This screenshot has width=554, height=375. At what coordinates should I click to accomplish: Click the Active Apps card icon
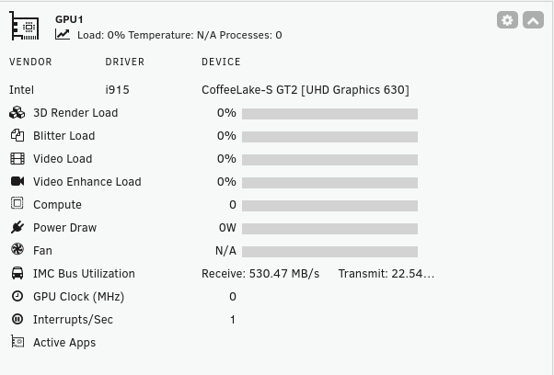pyautogui.click(x=17, y=342)
